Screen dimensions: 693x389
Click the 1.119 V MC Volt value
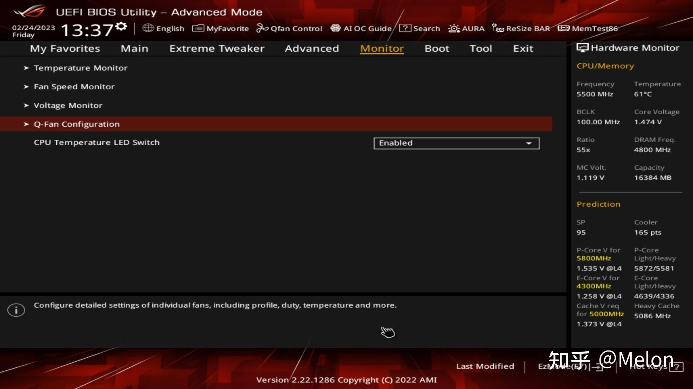click(x=590, y=178)
